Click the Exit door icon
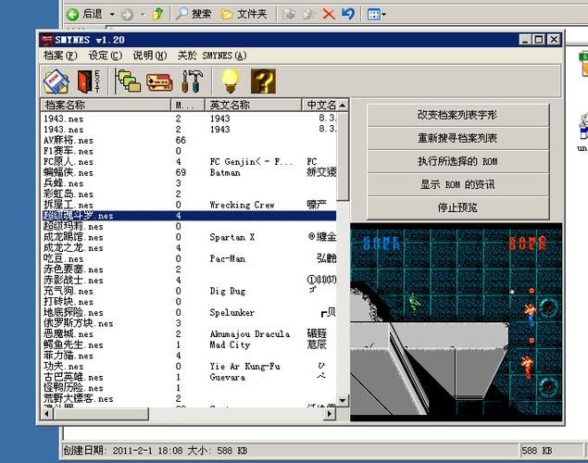 click(x=87, y=81)
